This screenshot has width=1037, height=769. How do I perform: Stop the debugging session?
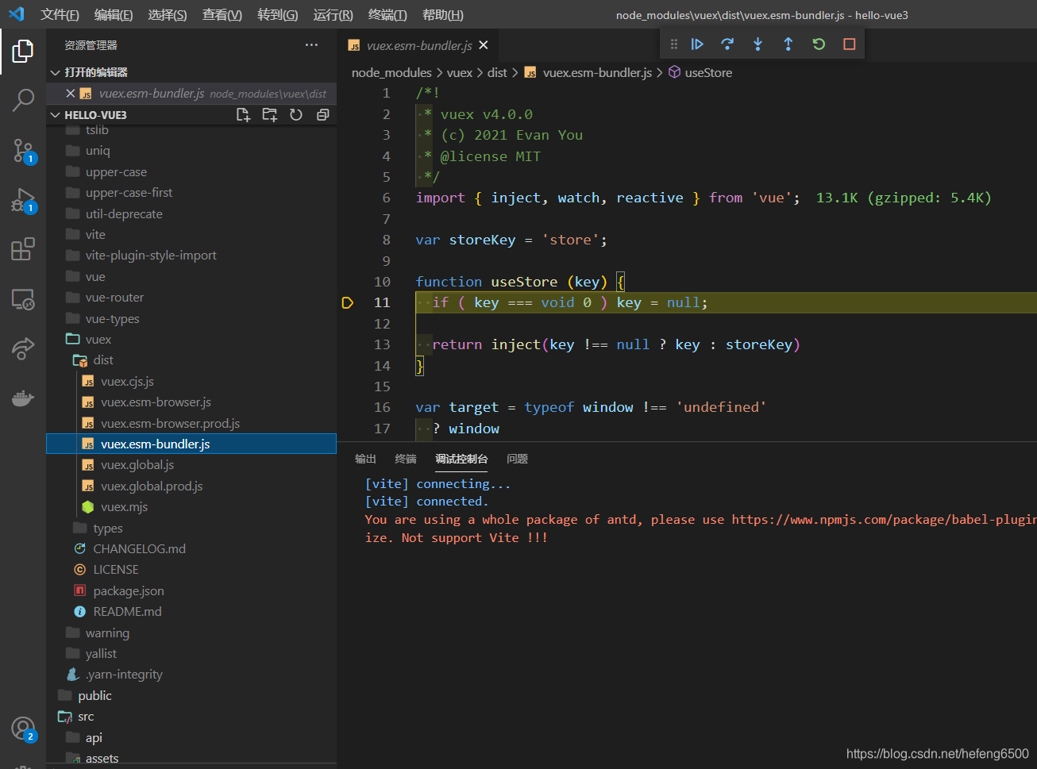tap(849, 44)
